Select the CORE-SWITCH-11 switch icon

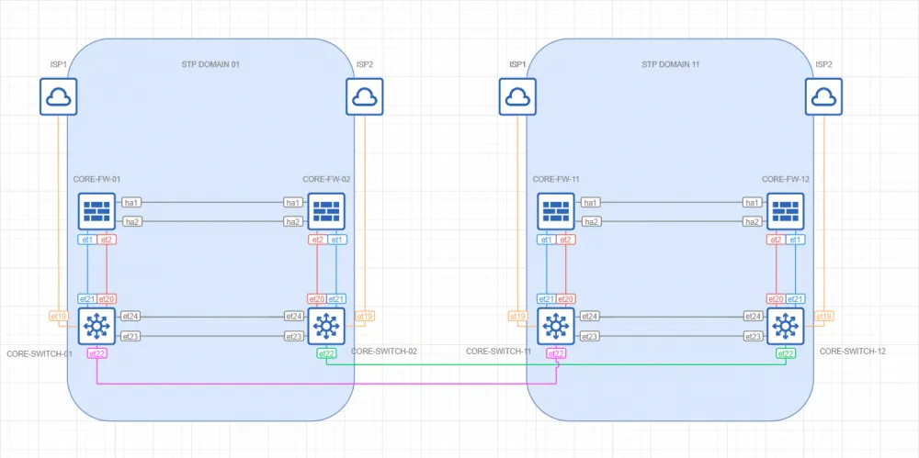[556, 326]
